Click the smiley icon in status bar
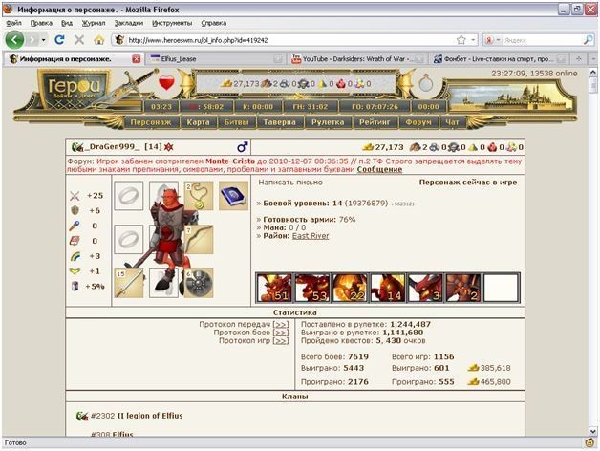600x451 pixels. click(589, 443)
